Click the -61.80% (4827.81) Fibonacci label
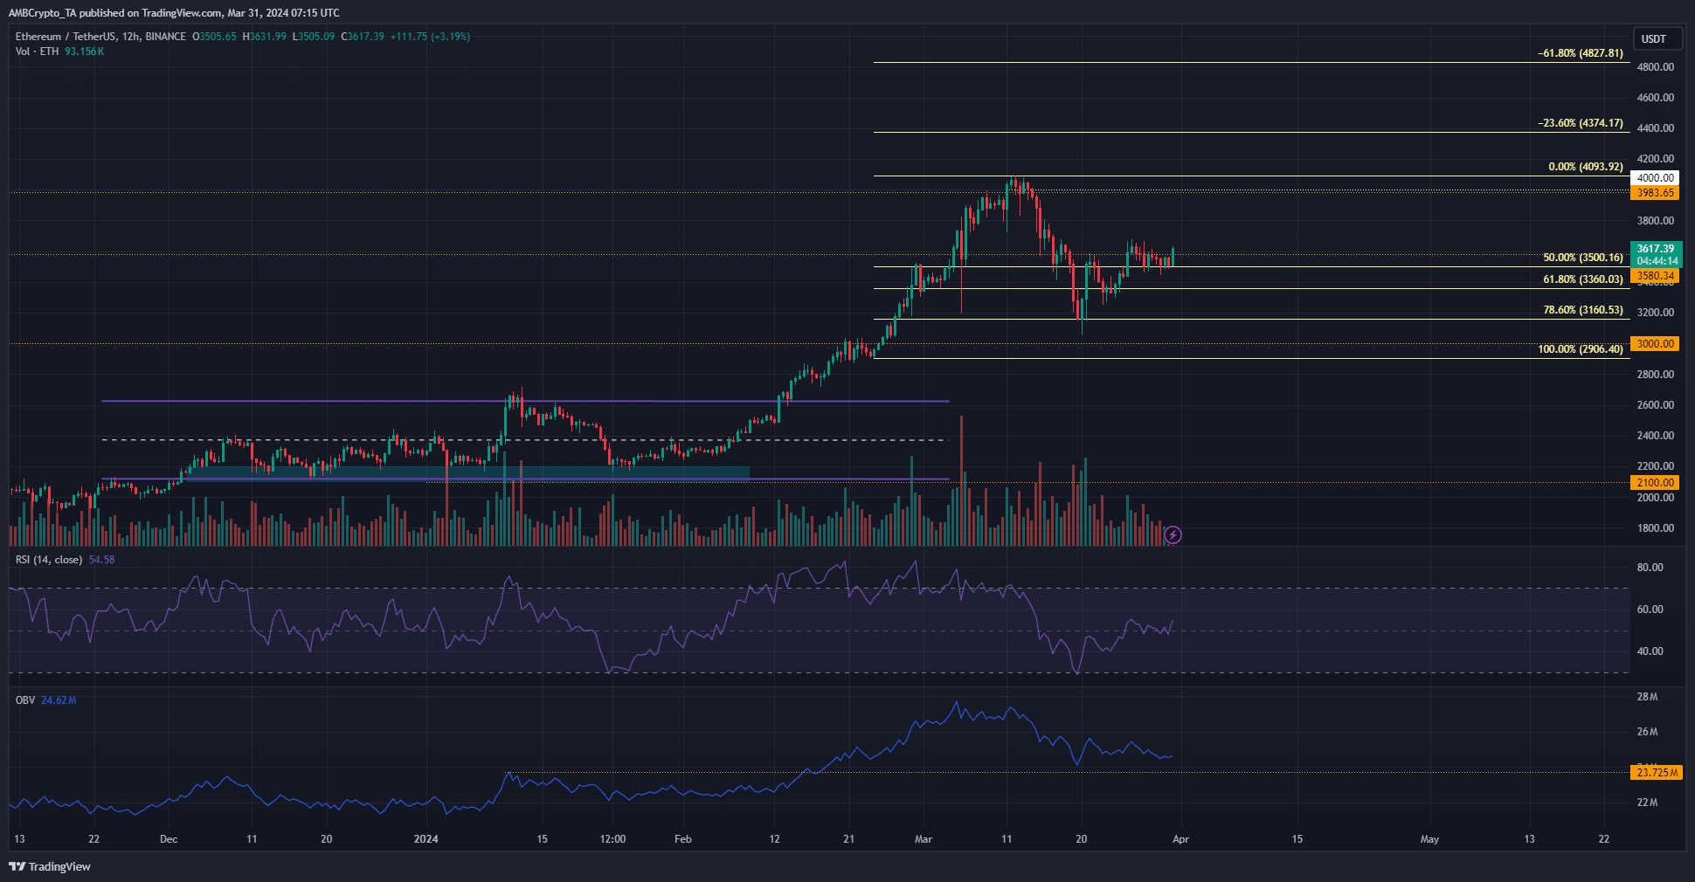The width and height of the screenshot is (1695, 882). pyautogui.click(x=1581, y=53)
